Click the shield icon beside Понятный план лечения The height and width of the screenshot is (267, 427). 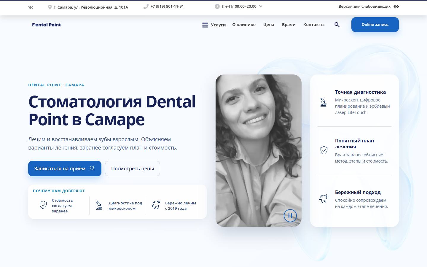[x=324, y=150]
